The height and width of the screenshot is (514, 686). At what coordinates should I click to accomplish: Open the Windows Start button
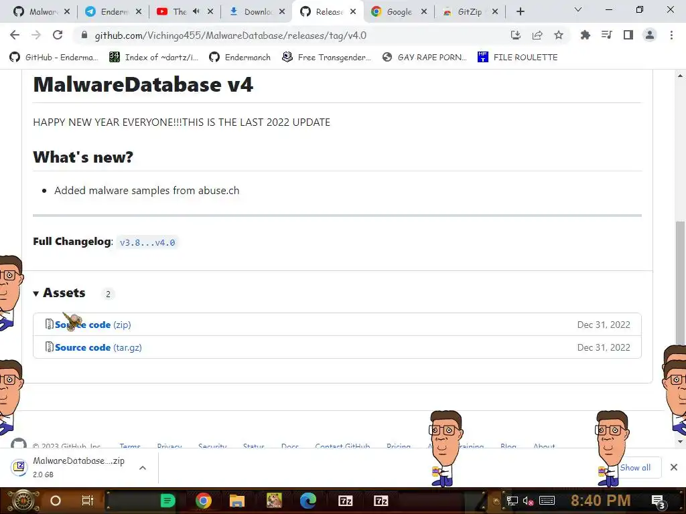22,501
